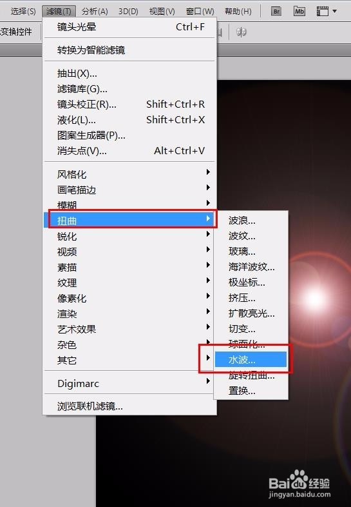Apply the 切变 filter
The image size is (351, 507).
pos(251,329)
